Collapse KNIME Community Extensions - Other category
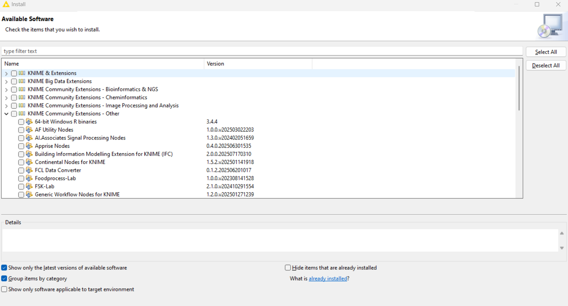The image size is (568, 306). coord(6,114)
